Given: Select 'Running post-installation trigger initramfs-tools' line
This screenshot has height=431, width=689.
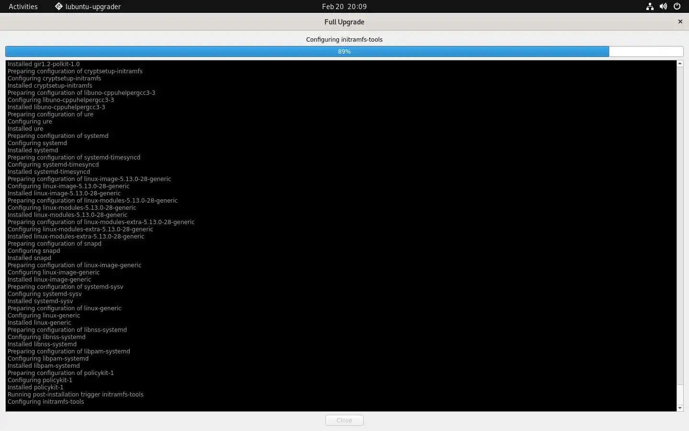Looking at the screenshot, I should point(76,394).
